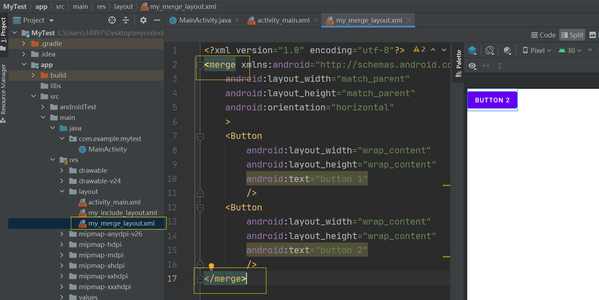Open activity_main.xml in project tree
This screenshot has height=300, width=599.
pyautogui.click(x=114, y=202)
